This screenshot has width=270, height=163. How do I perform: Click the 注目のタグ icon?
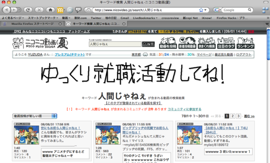pyautogui.click(x=226, y=43)
